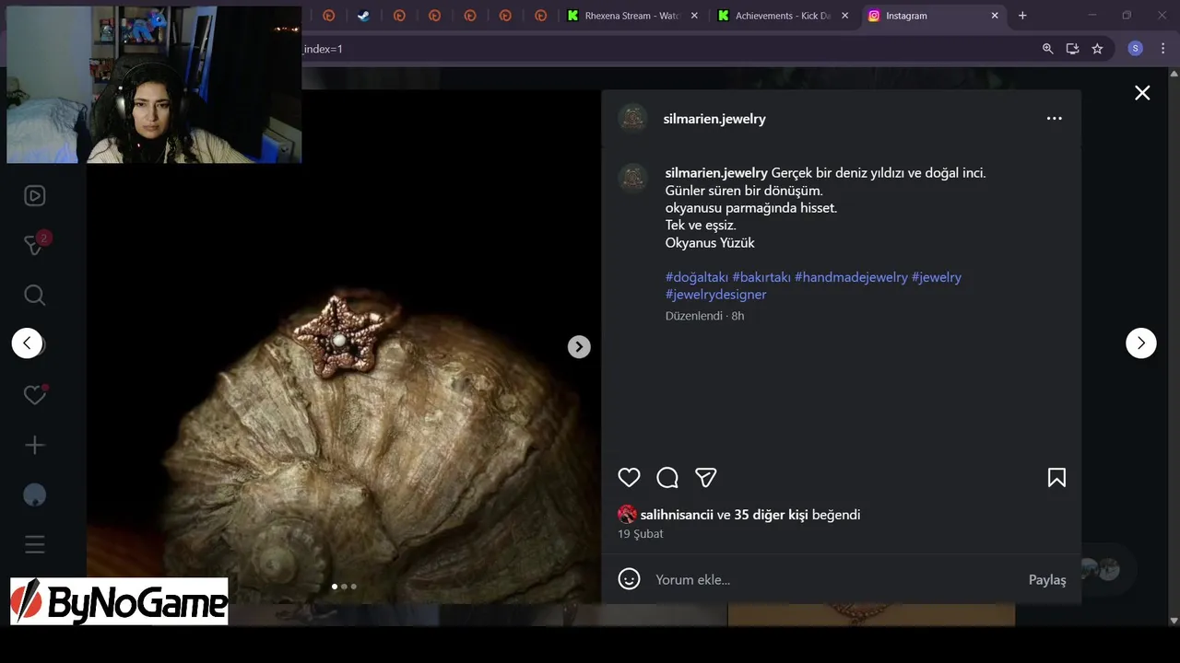This screenshot has width=1180, height=663.
Task: Click the Düzenlendi · 8h edited label
Action: coord(704,316)
